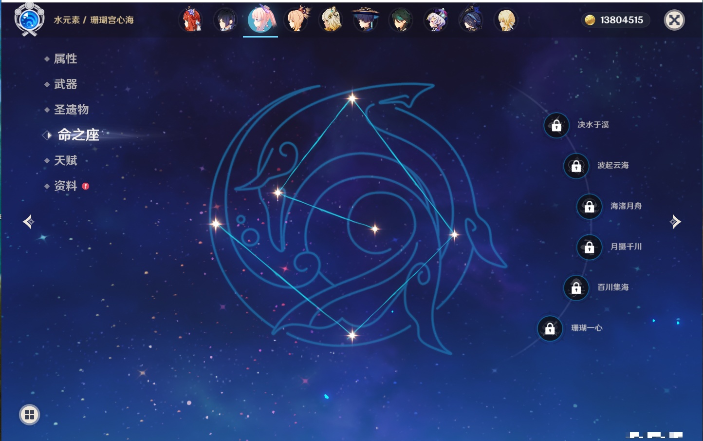Click the lock icon for 决水于溪
This screenshot has width=703, height=441.
click(x=556, y=126)
